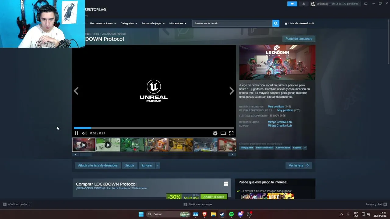This screenshot has height=219, width=390.
Task: Go to next media with right arrow
Action: click(x=232, y=91)
